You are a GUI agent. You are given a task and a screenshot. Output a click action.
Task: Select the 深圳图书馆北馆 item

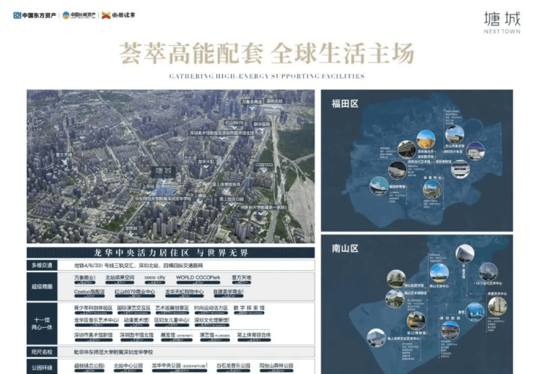[x=136, y=336]
